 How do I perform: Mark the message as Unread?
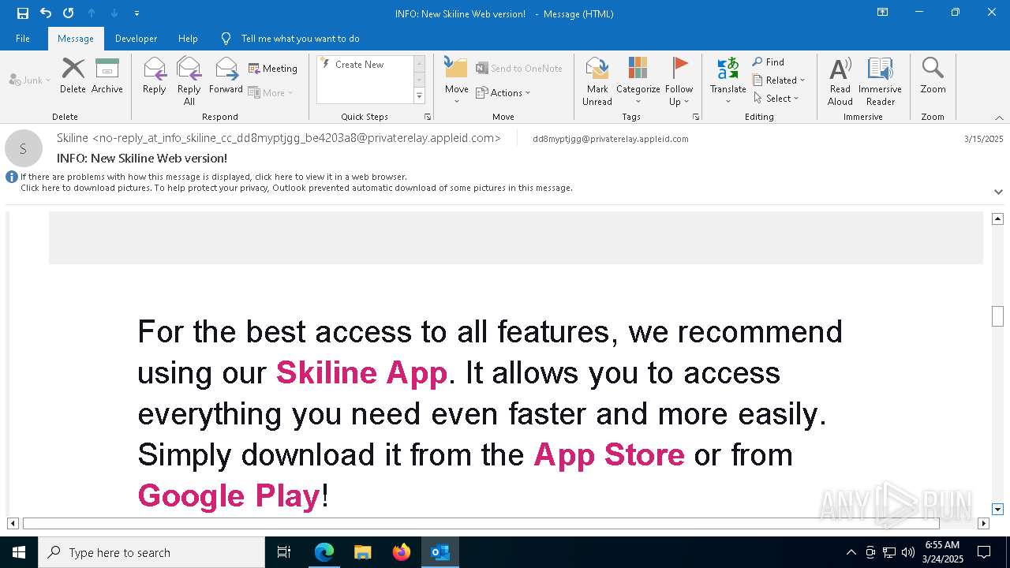pyautogui.click(x=597, y=81)
